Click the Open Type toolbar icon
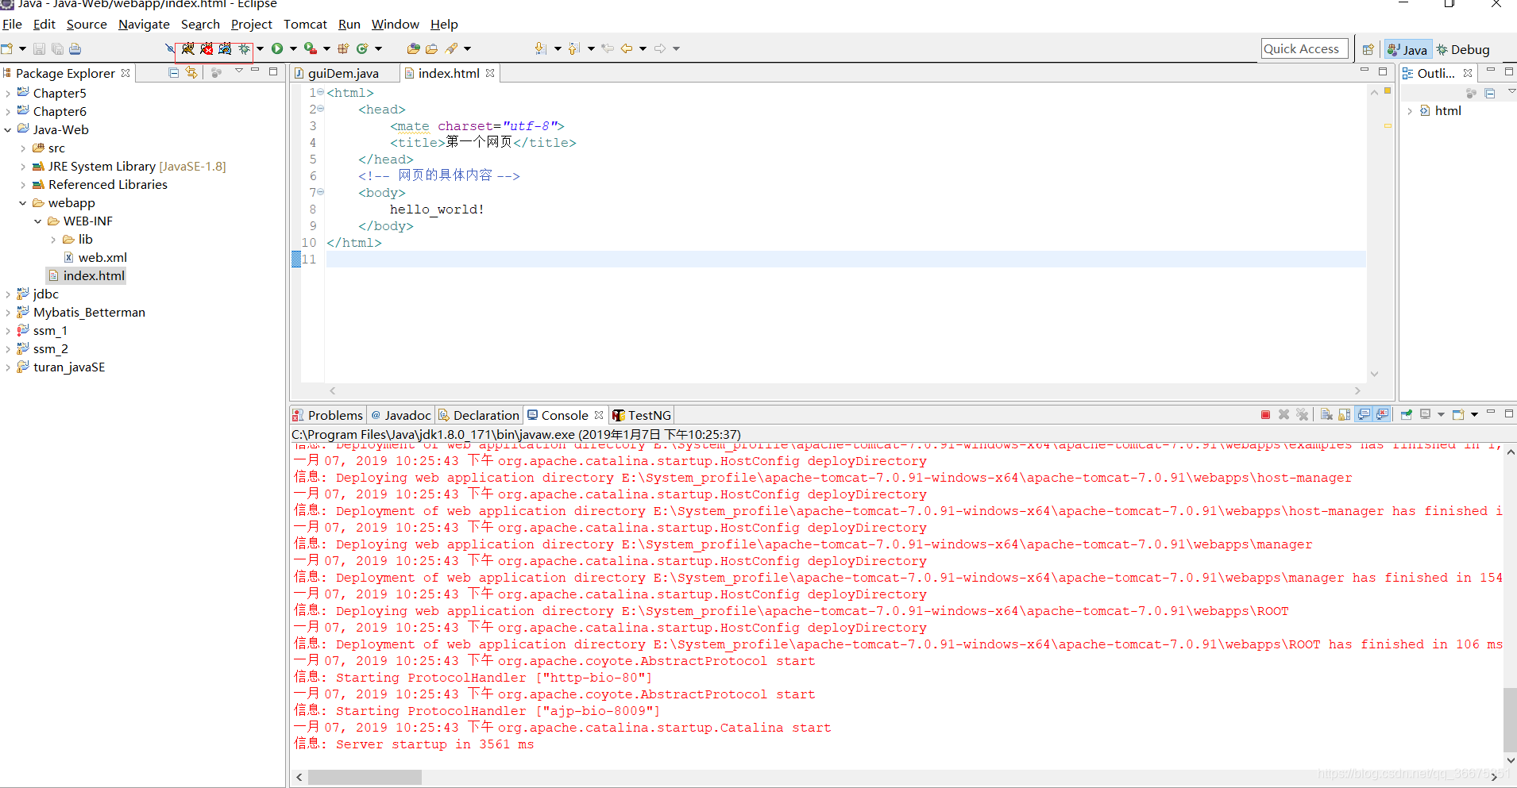 [413, 48]
